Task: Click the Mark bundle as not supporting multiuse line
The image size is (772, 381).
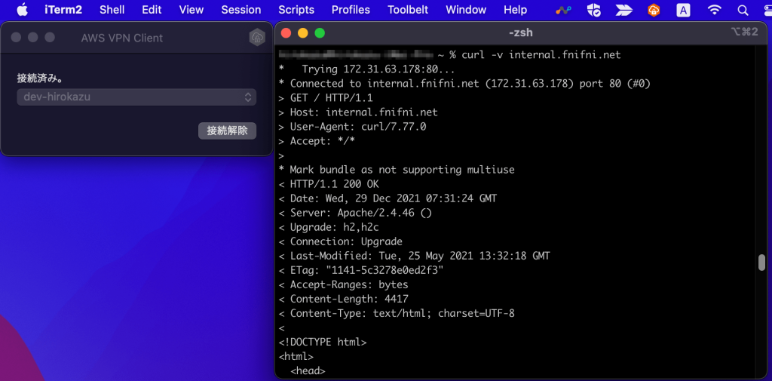Action: tap(397, 170)
